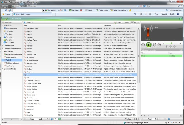
Task: Adjust the volume slider handle
Action: tap(172, 43)
